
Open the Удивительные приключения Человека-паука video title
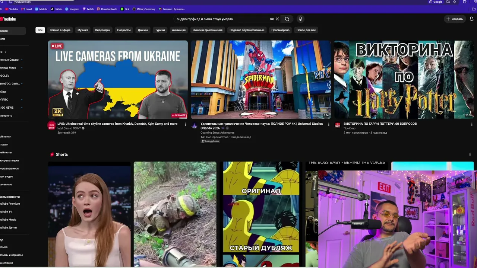coord(262,126)
